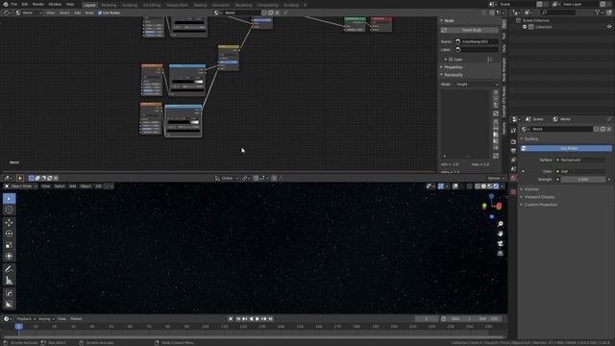Toggle viewport X-ray mode
Screen dimensions: 615x346
pos(470,186)
